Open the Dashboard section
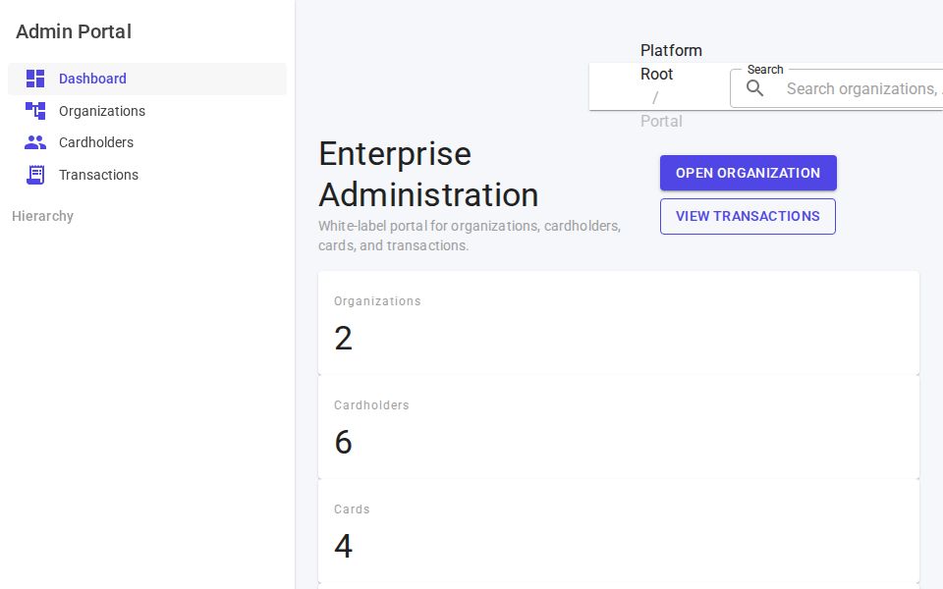This screenshot has height=589, width=943. click(x=92, y=79)
